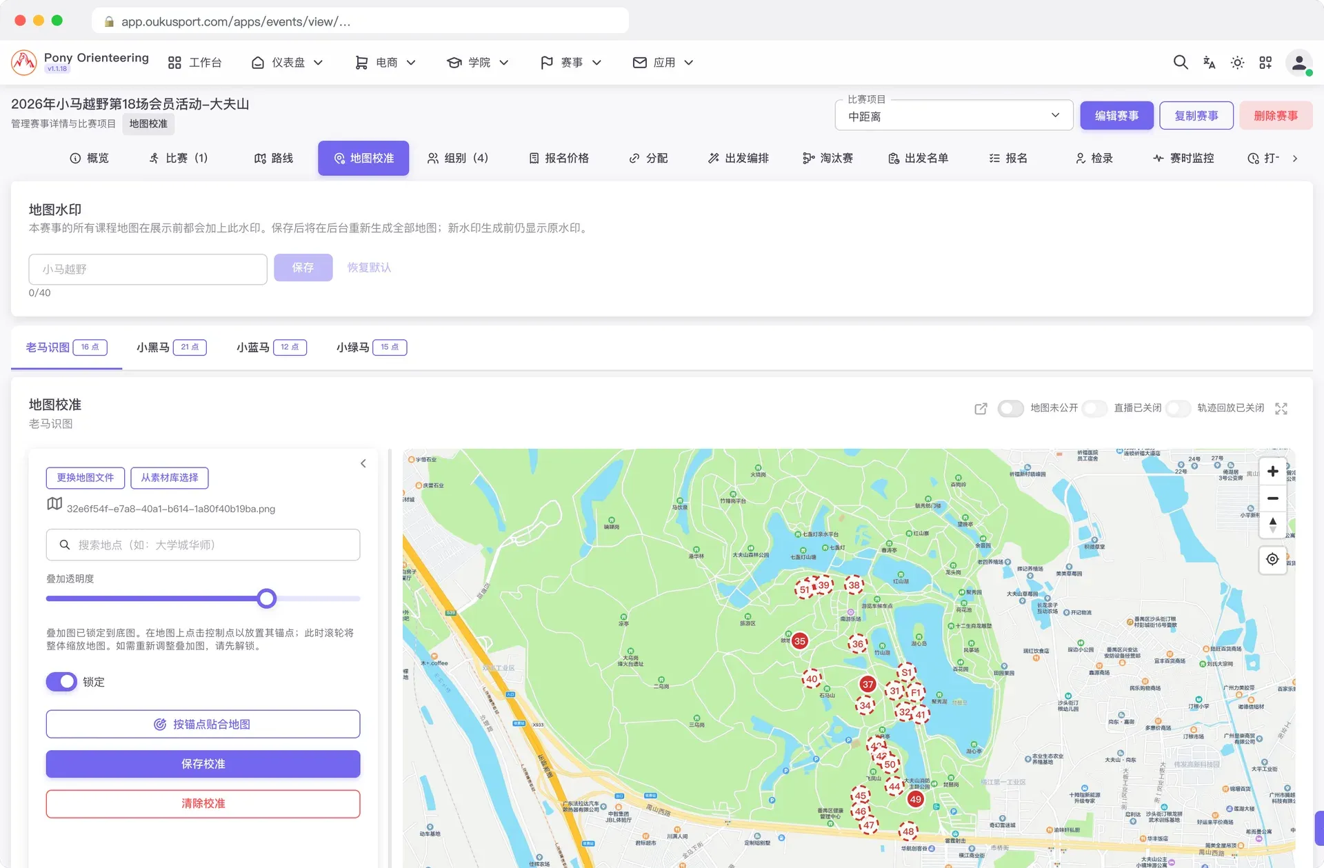Viewport: 1324px width, 868px height.
Task: Zoom out the map with minus button
Action: (1273, 498)
